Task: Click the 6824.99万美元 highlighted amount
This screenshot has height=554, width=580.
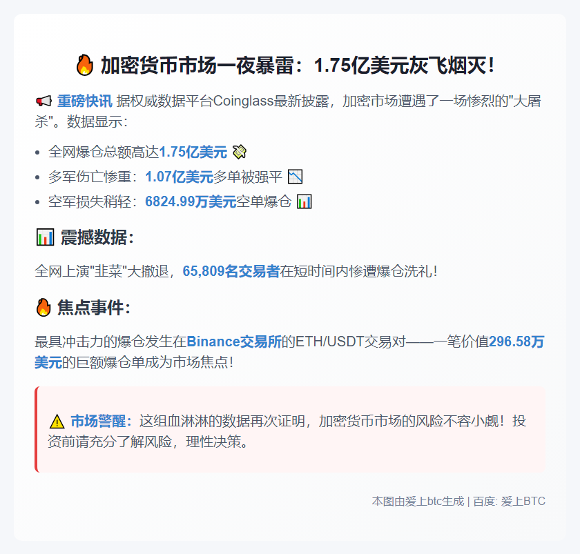Action: pyautogui.click(x=191, y=201)
